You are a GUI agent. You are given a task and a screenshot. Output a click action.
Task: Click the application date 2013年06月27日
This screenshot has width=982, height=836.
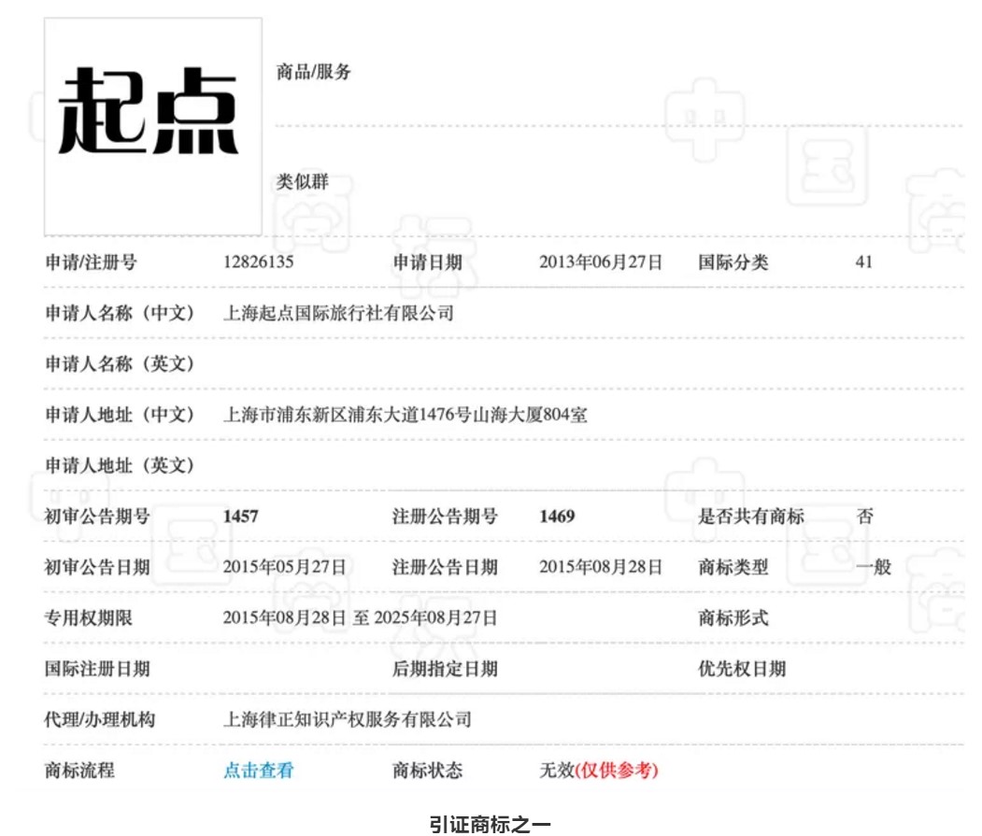(601, 262)
